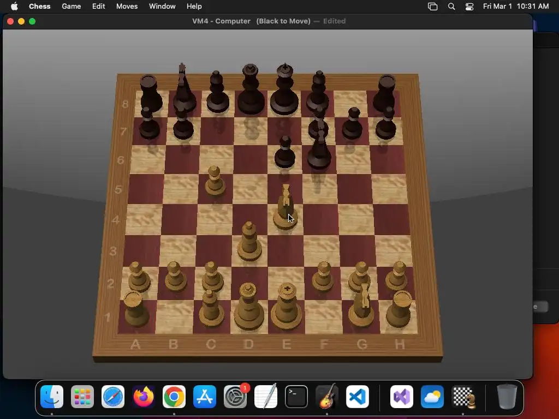Viewport: 559px width, 419px height.
Task: Open the Game menu
Action: pyautogui.click(x=72, y=7)
